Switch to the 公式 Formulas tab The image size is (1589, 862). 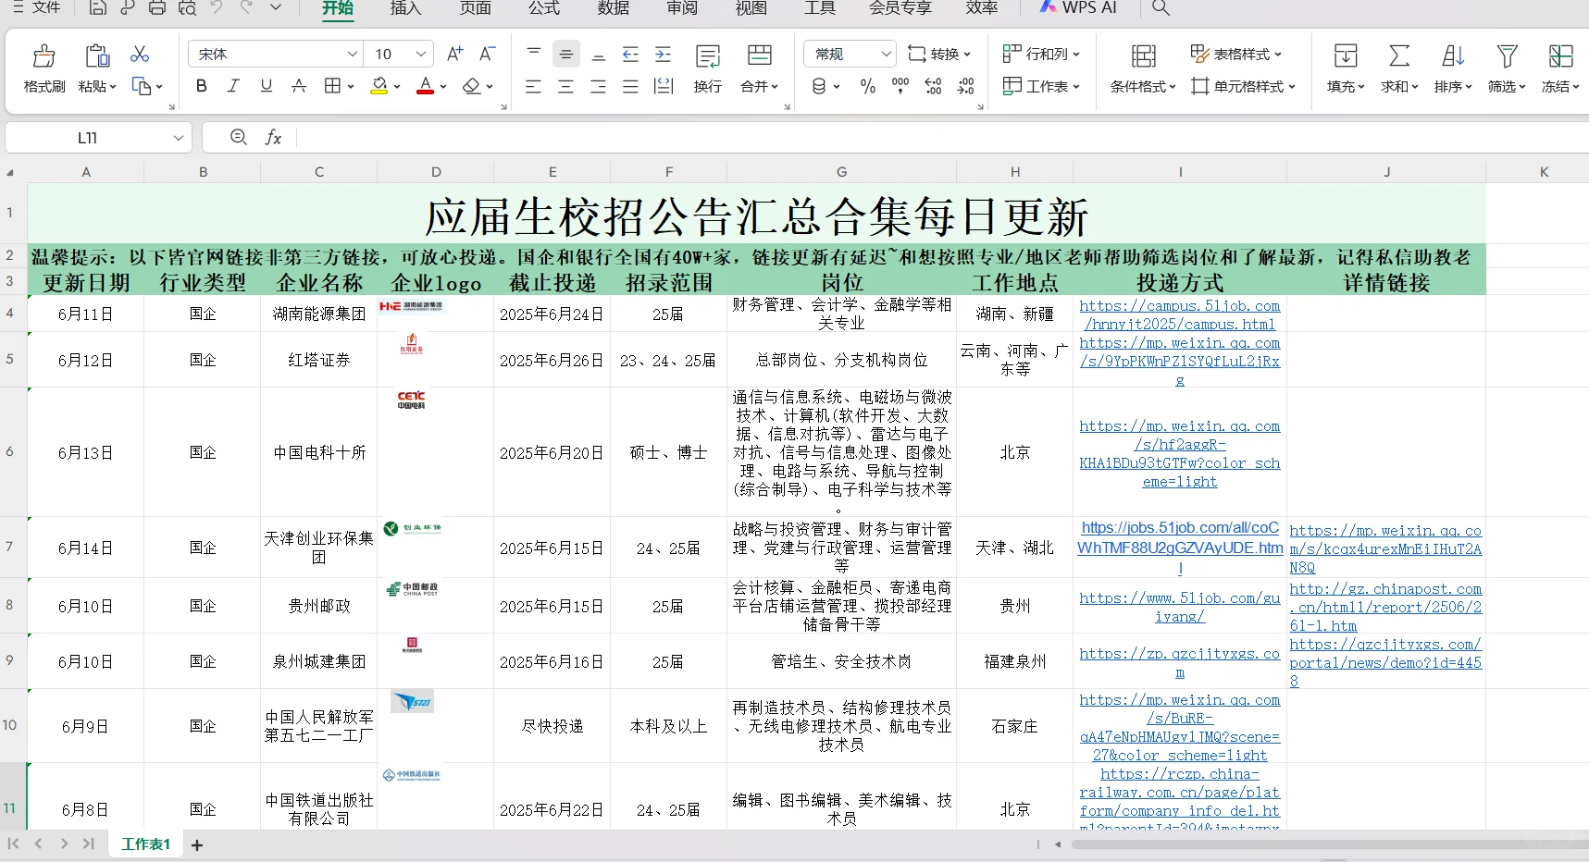point(544,8)
